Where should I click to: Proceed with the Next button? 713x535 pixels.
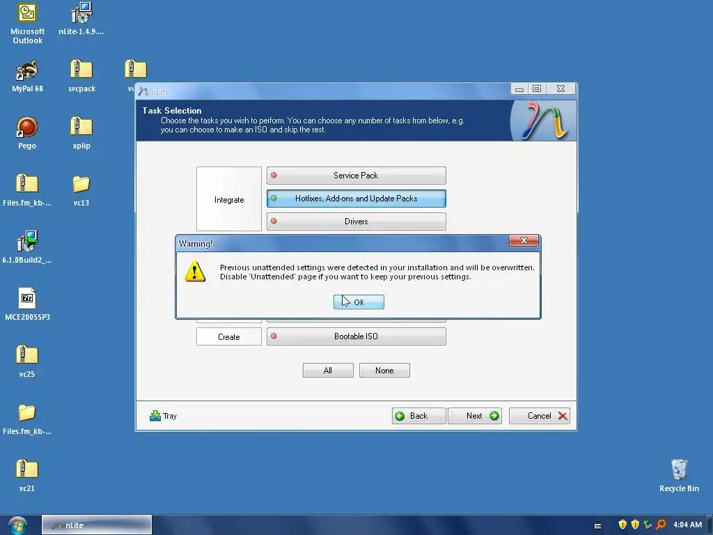click(475, 416)
